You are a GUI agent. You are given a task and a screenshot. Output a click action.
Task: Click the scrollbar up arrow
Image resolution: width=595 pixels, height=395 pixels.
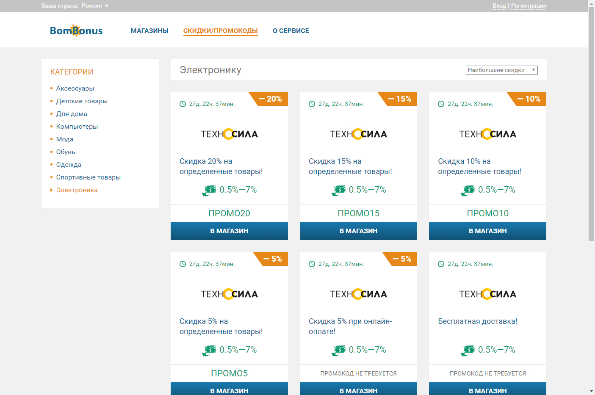tap(592, 3)
